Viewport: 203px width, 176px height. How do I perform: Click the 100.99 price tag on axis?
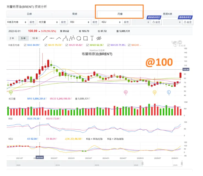pos(186,69)
